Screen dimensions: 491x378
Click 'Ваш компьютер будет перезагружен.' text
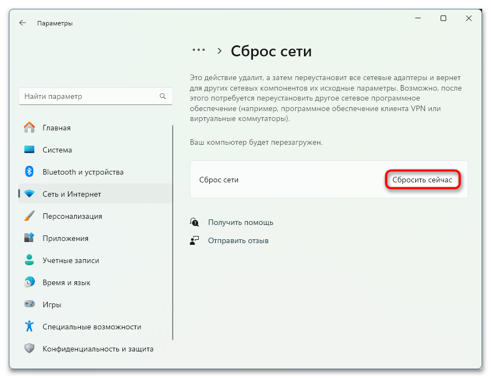click(256, 142)
